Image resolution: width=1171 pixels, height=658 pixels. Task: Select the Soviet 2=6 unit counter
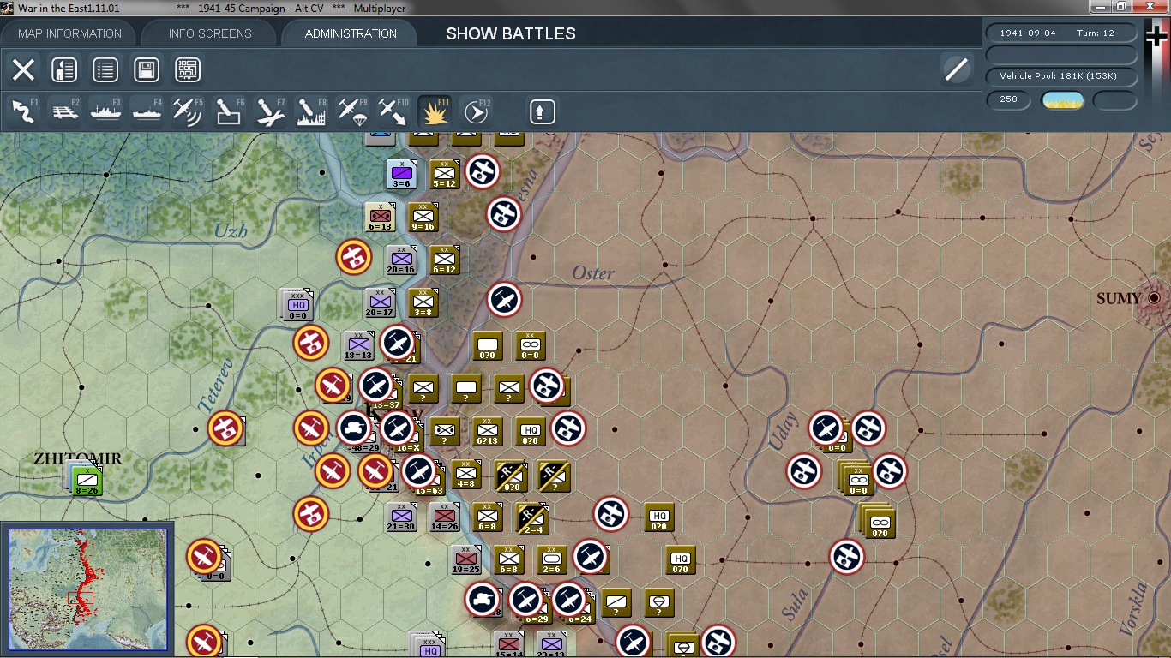(x=551, y=559)
